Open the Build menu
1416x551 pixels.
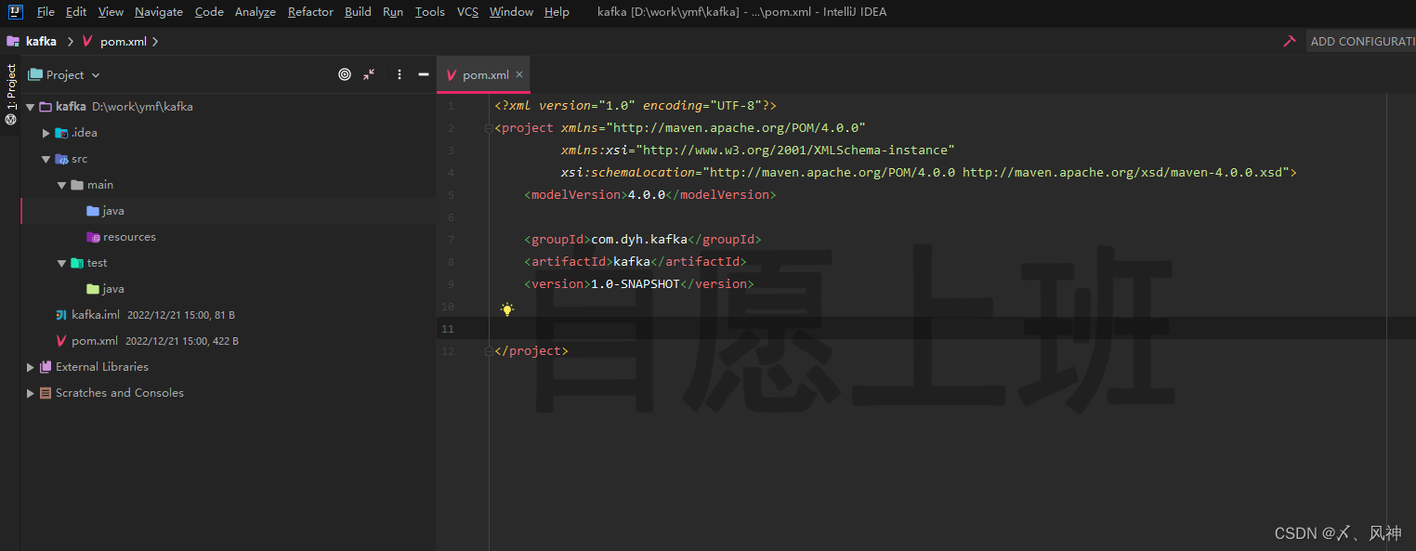pos(358,12)
